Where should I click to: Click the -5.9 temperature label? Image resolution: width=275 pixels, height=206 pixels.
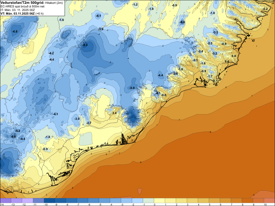(x=132, y=88)
